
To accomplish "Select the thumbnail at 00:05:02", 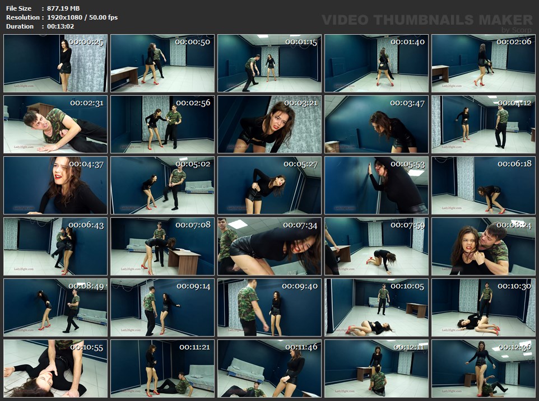I will [x=162, y=185].
